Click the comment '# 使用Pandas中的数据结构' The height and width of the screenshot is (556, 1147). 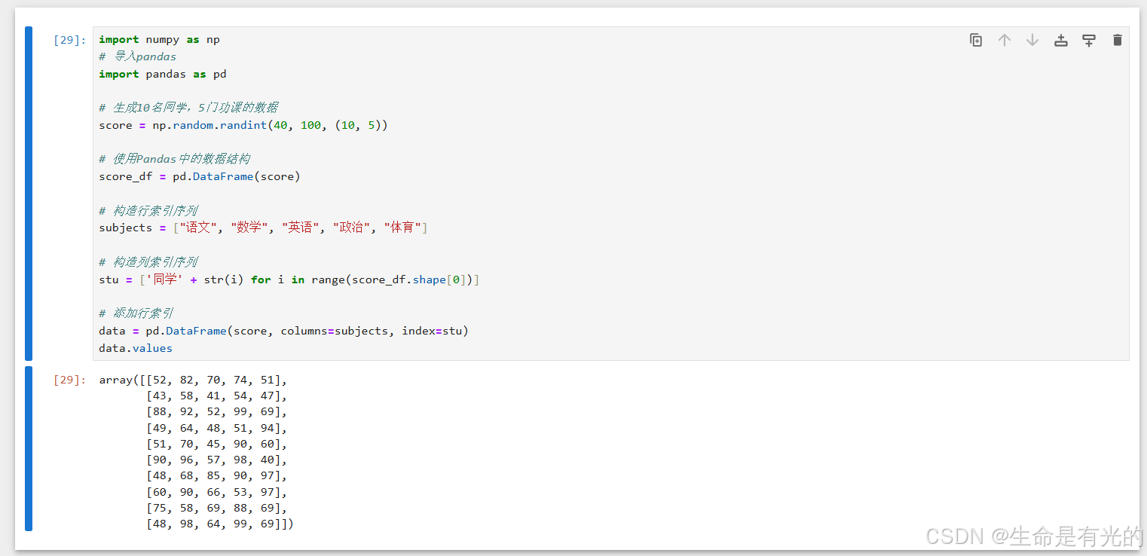(x=174, y=159)
